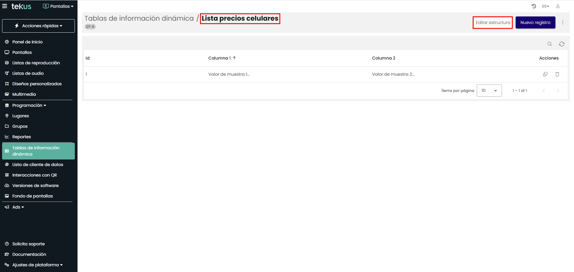The image size is (574, 272).
Task: Open the Pantallas workspace switcher
Action: pyautogui.click(x=58, y=6)
